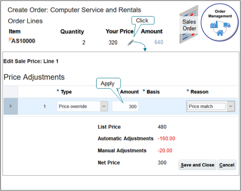Click the Order Management circle icon
241x191 pixels.
click(220, 23)
